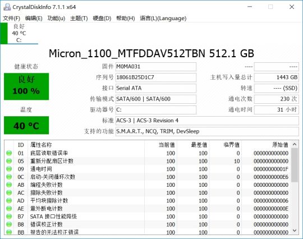Click the total host writes value 1443 GB
The height and width of the screenshot is (239, 303).
[x=277, y=77]
